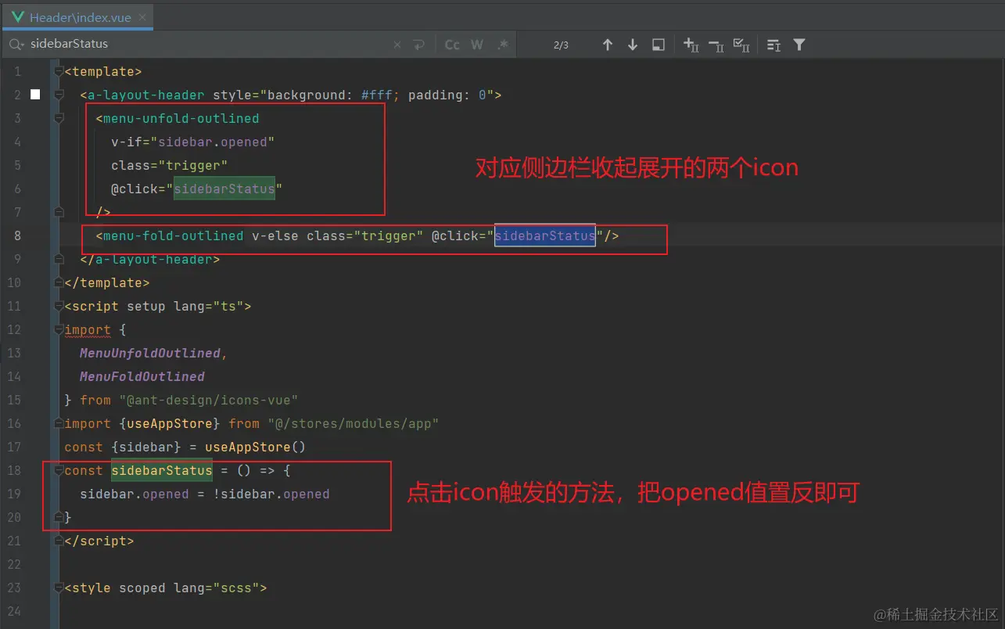
Task: Toggle Regex search option
Action: click(x=503, y=45)
